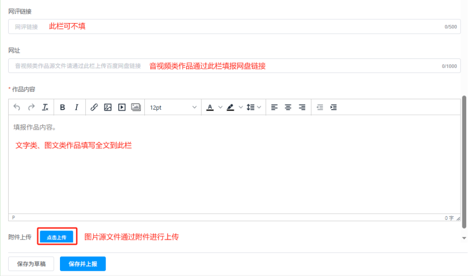The height and width of the screenshot is (276, 473).
Task: Click the picture upload icon beside video
Action: (136, 107)
